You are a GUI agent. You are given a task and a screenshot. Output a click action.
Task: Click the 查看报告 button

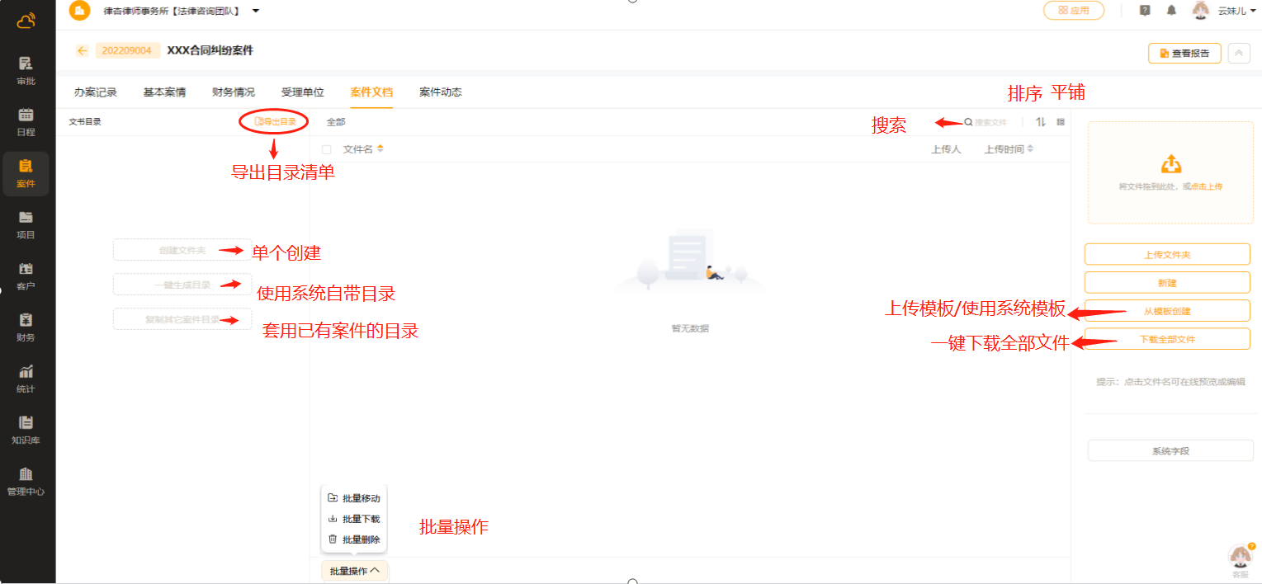click(1184, 53)
